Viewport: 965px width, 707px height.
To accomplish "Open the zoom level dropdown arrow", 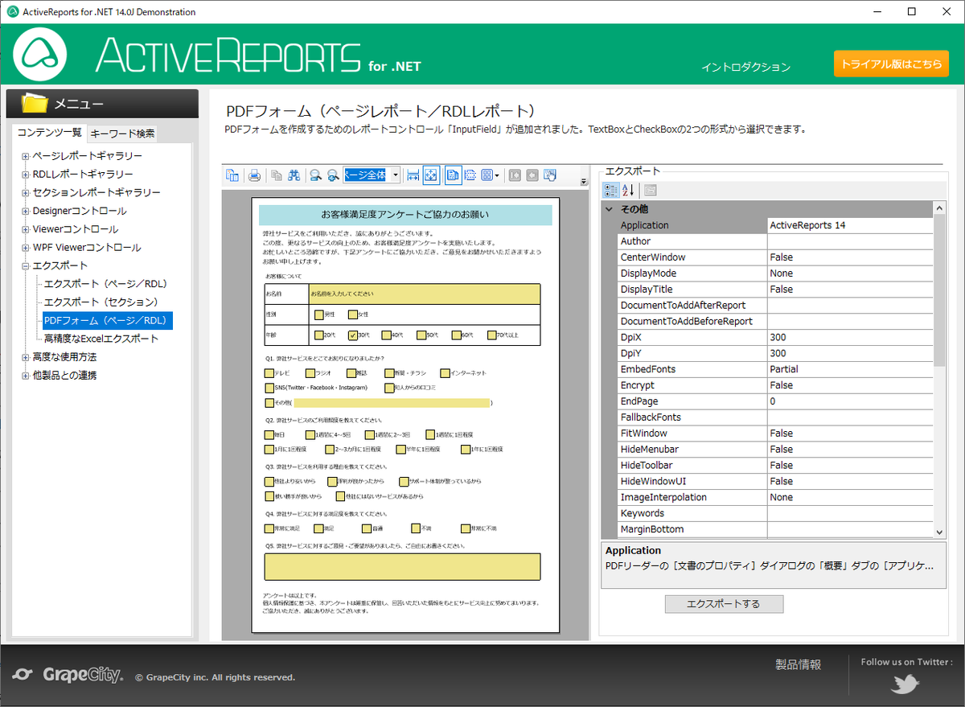I will tap(395, 175).
